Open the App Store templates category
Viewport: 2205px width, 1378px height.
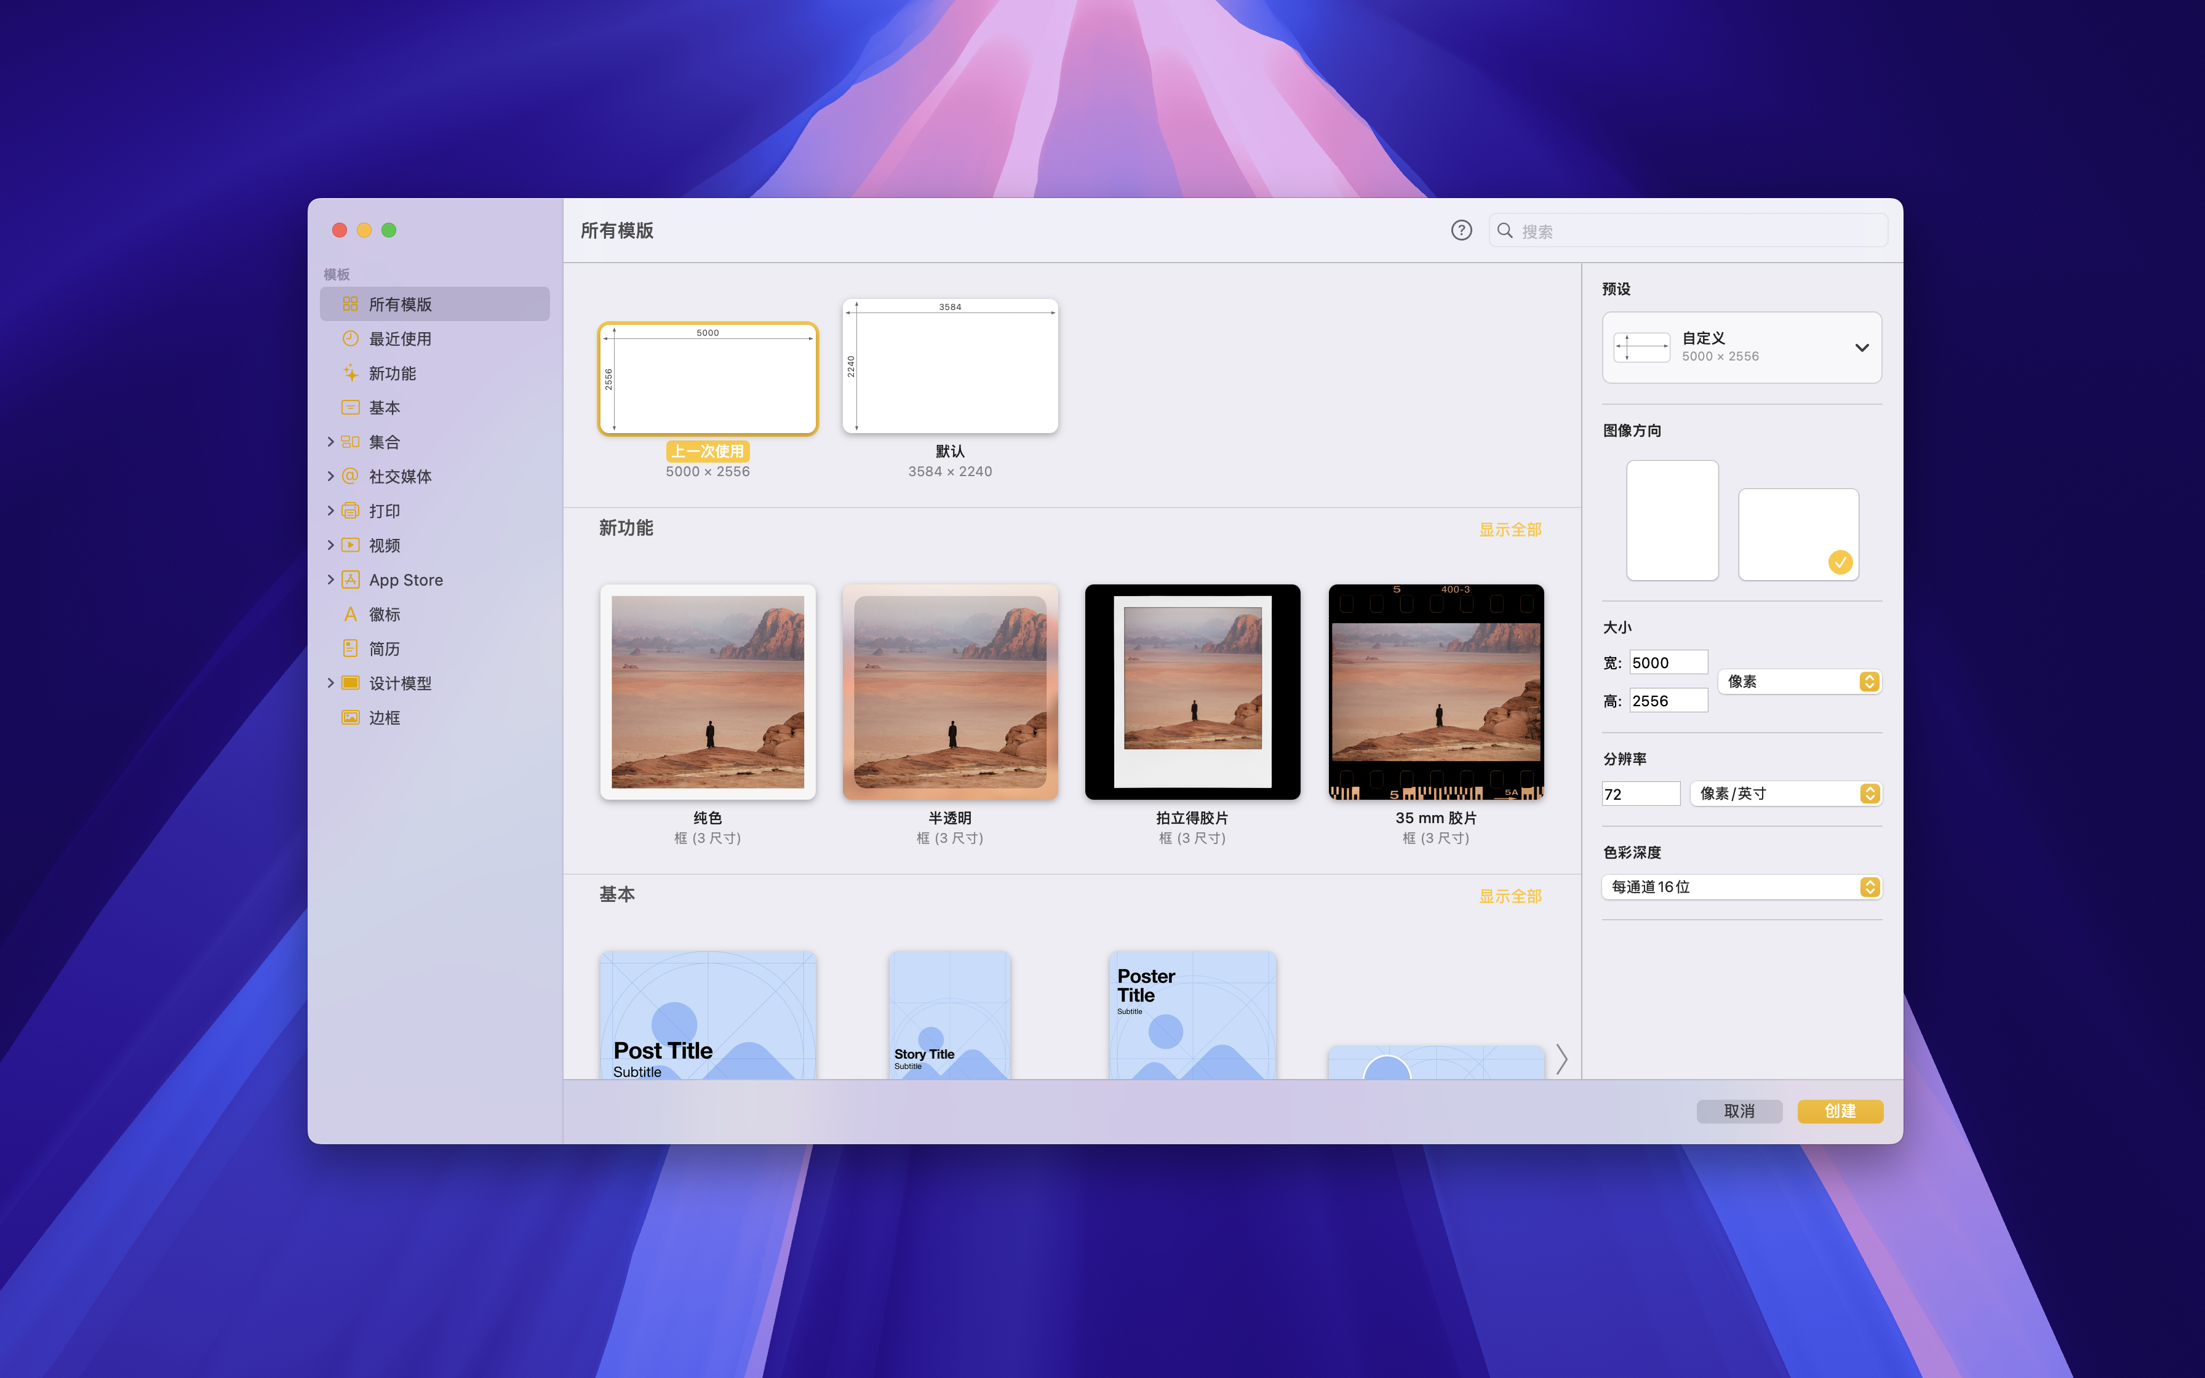point(405,579)
